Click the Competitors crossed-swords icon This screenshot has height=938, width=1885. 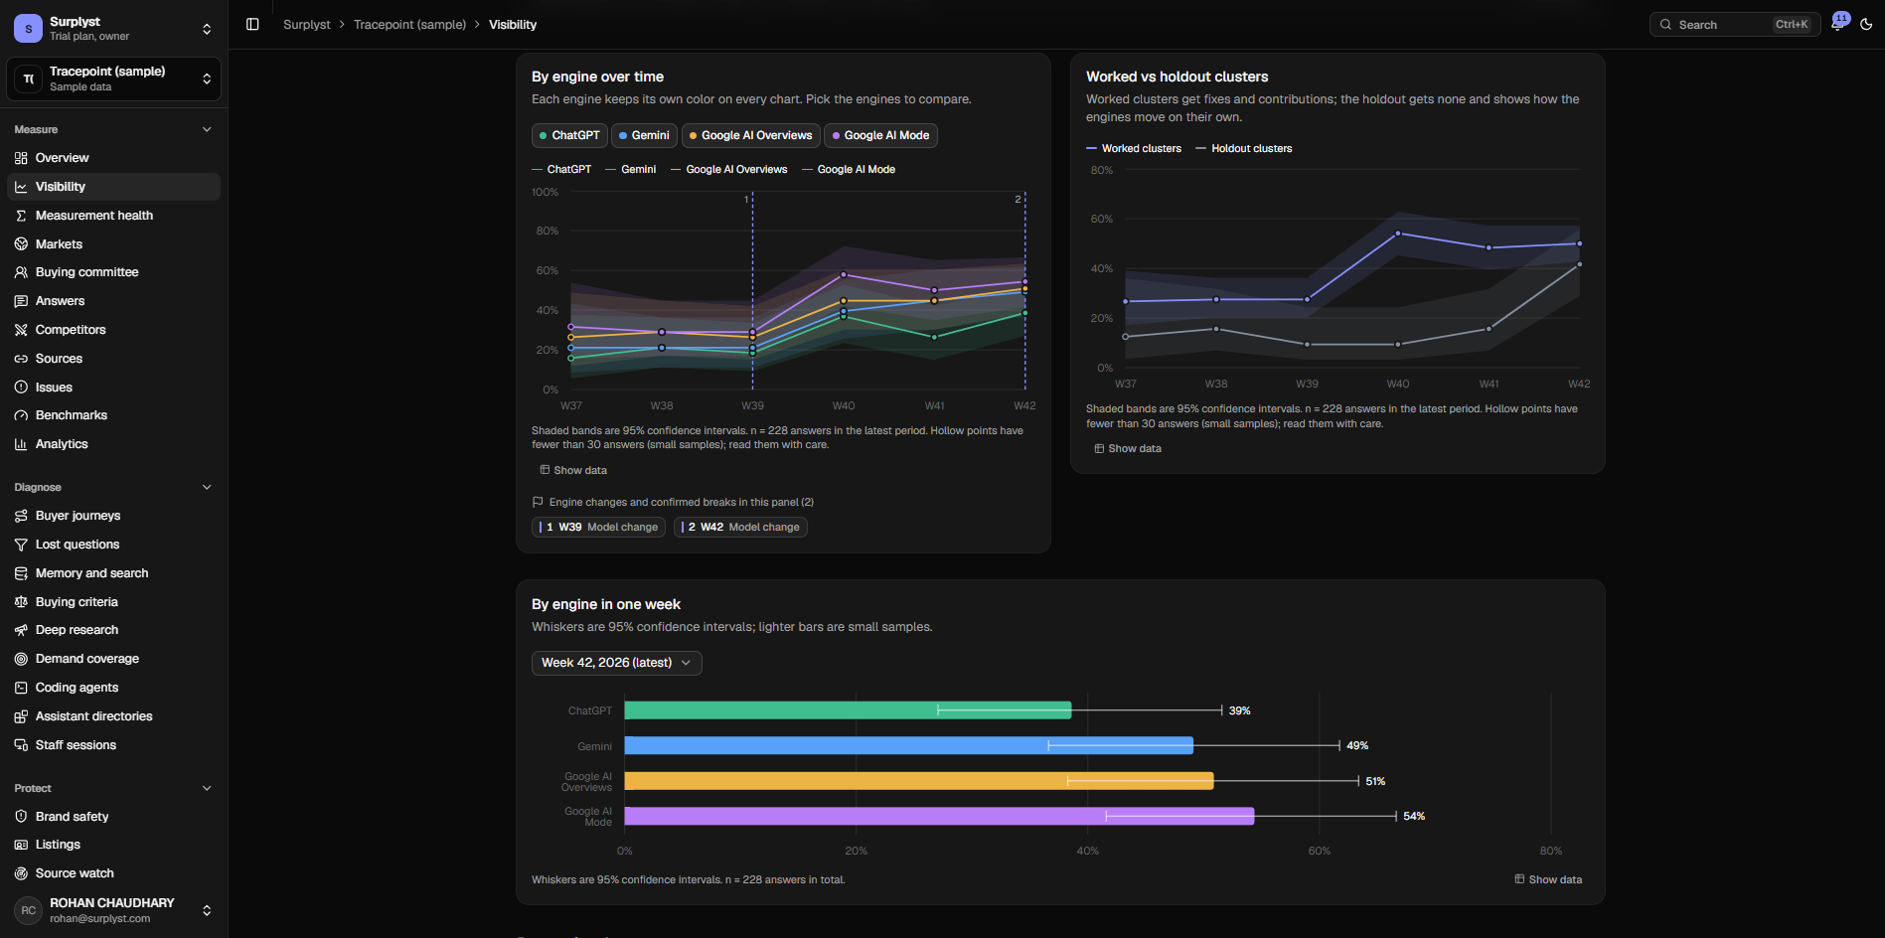point(21,330)
